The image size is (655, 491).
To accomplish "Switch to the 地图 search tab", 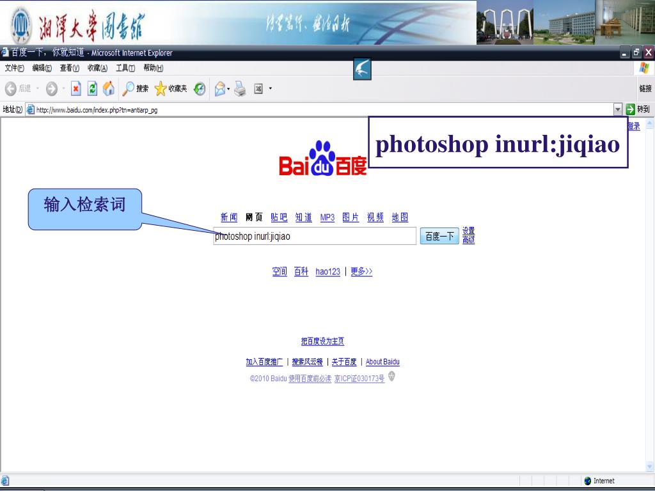I will coord(400,217).
